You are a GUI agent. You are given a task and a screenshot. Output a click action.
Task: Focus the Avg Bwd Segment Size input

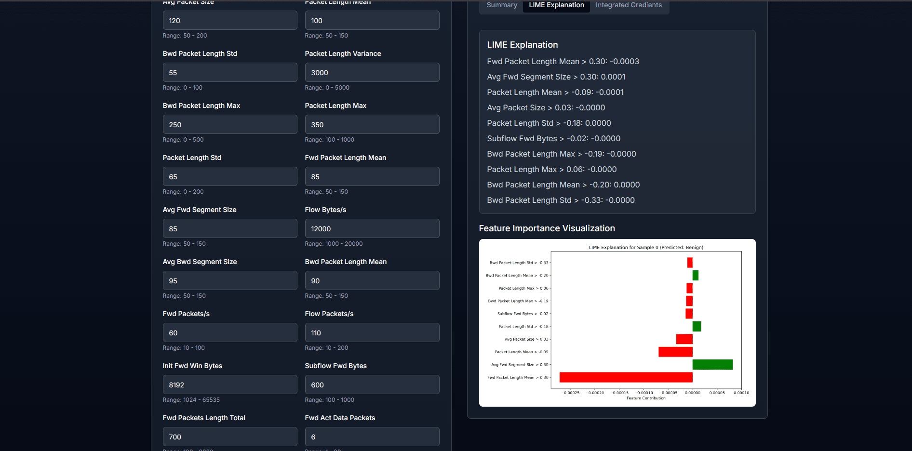pos(230,280)
